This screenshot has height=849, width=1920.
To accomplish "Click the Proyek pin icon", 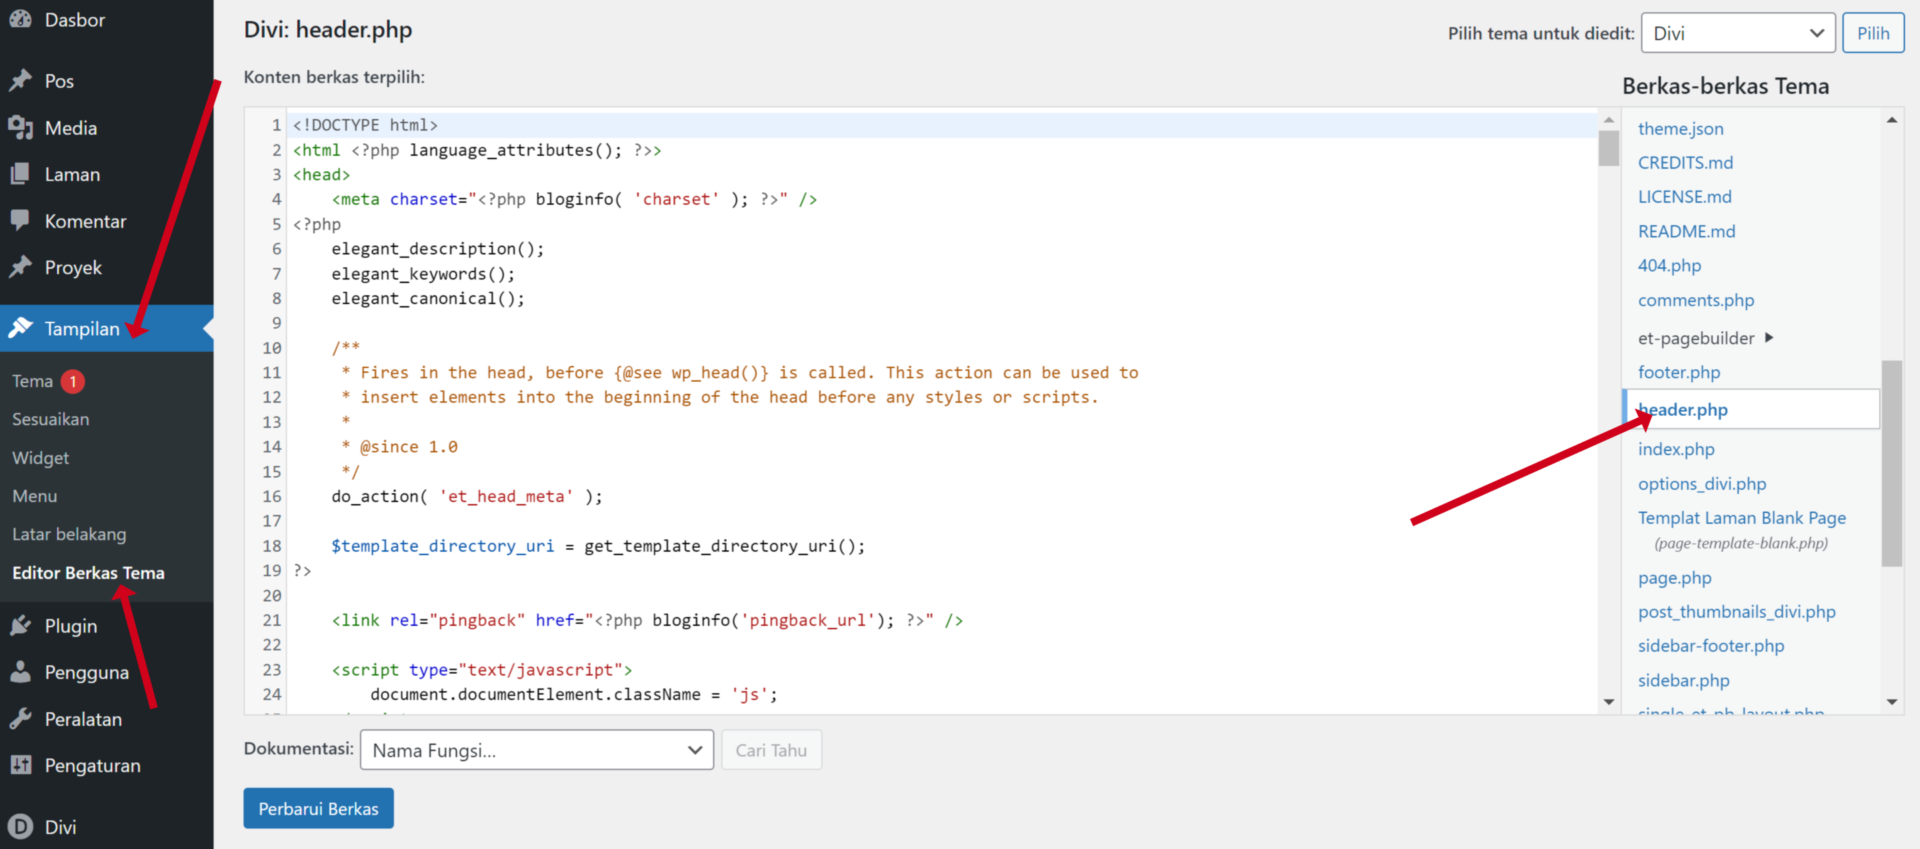I will (x=21, y=267).
